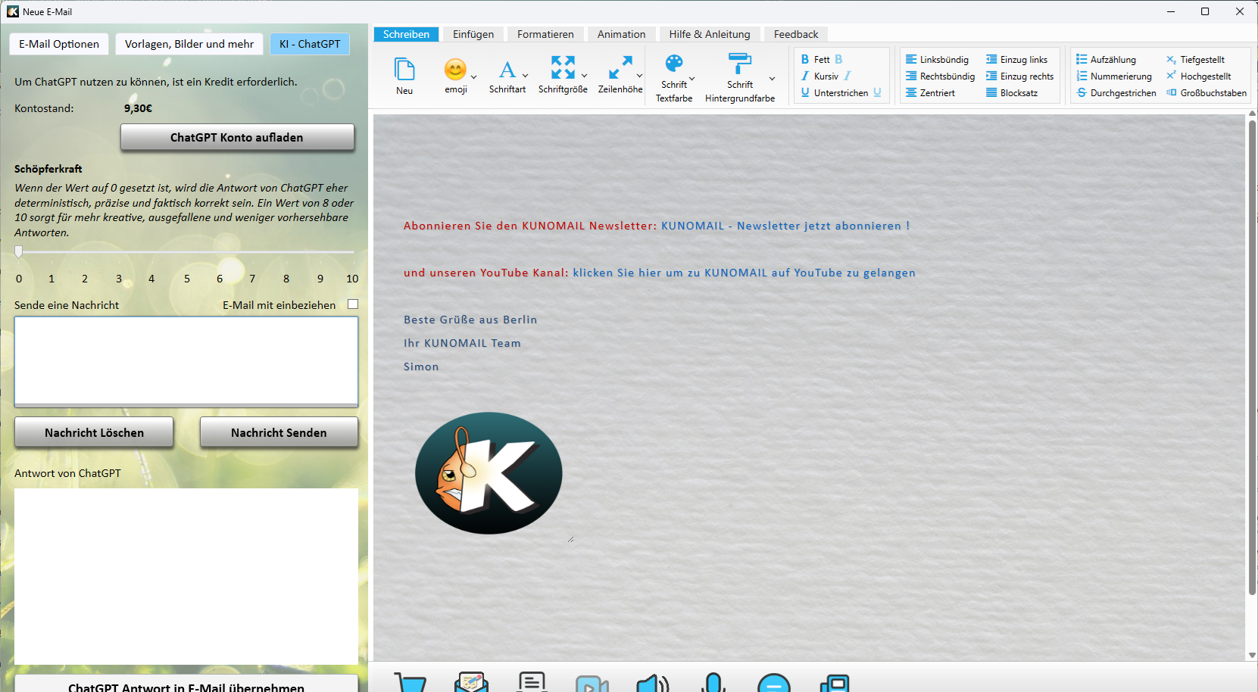The width and height of the screenshot is (1258, 692).
Task: Select the KI - ChatGPT tab
Action: (310, 44)
